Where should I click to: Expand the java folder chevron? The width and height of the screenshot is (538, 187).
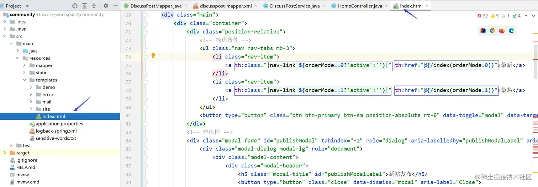pyautogui.click(x=18, y=51)
